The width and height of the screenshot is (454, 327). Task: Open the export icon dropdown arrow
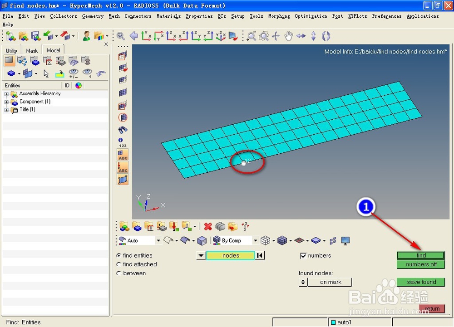coord(73,36)
